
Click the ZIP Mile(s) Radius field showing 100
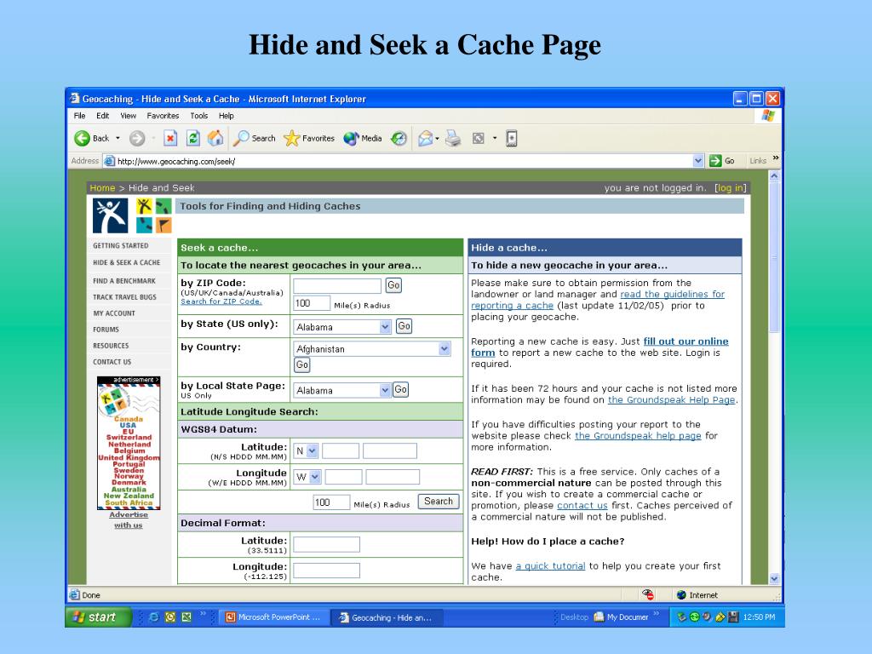(312, 303)
